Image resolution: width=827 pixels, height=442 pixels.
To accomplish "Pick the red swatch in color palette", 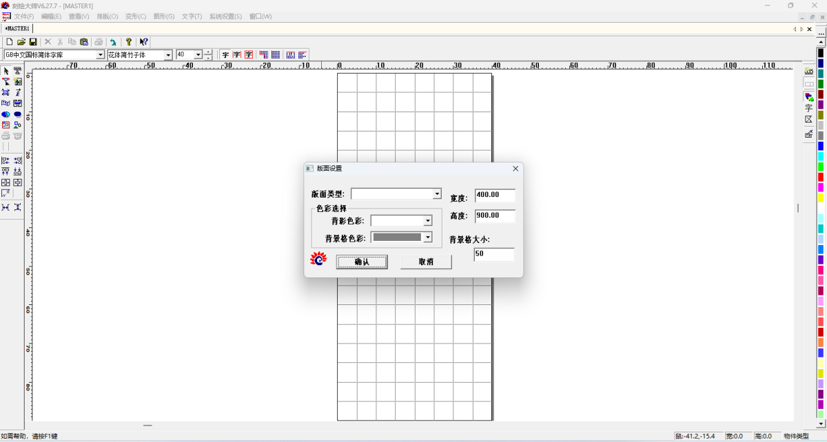I will (x=821, y=177).
